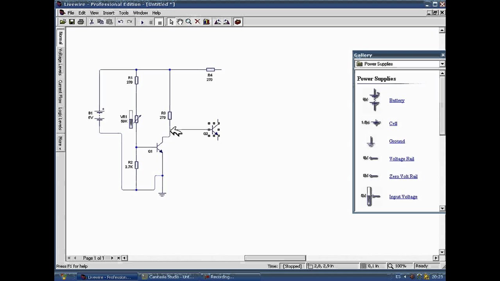Paste using the Paste toolbar icon
Image resolution: width=500 pixels, height=281 pixels.
[109, 22]
